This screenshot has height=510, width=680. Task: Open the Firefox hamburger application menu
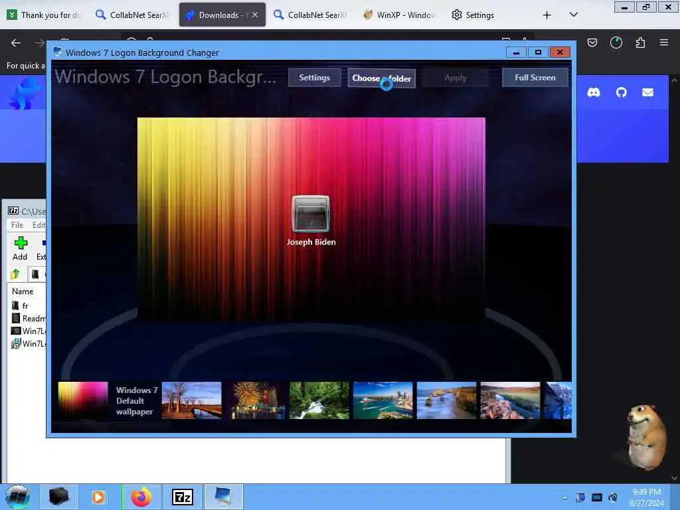(664, 42)
